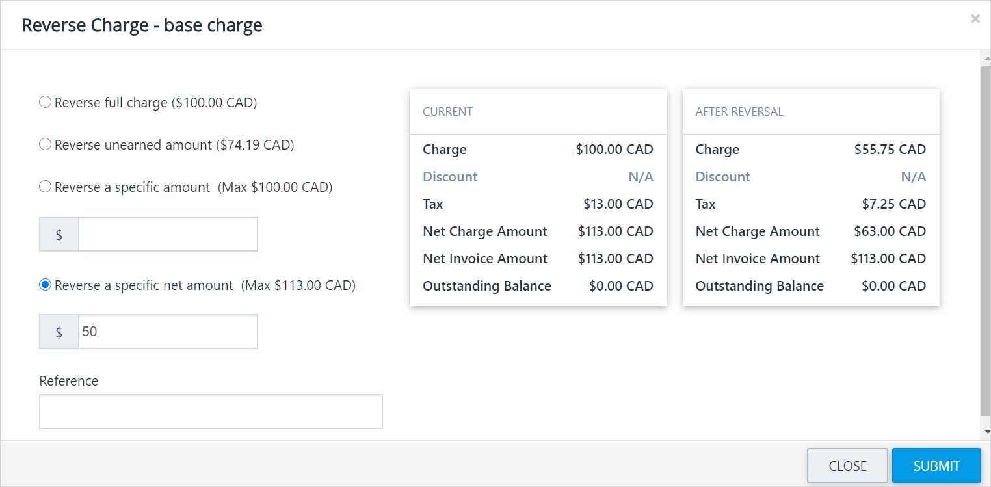Click the CLOSE button
This screenshot has height=487, width=991.
click(847, 466)
